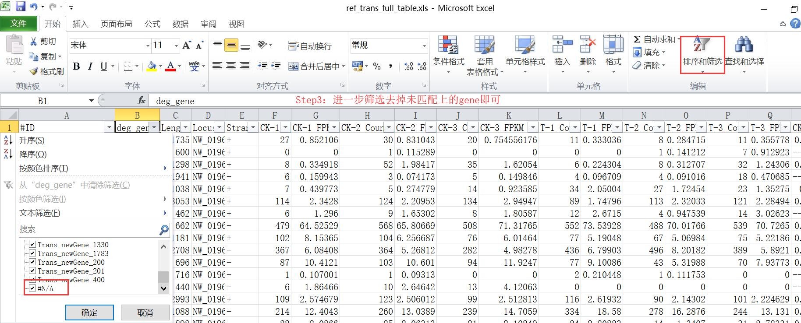Toggle Italic formatting
The image size is (801, 323).
pos(90,66)
